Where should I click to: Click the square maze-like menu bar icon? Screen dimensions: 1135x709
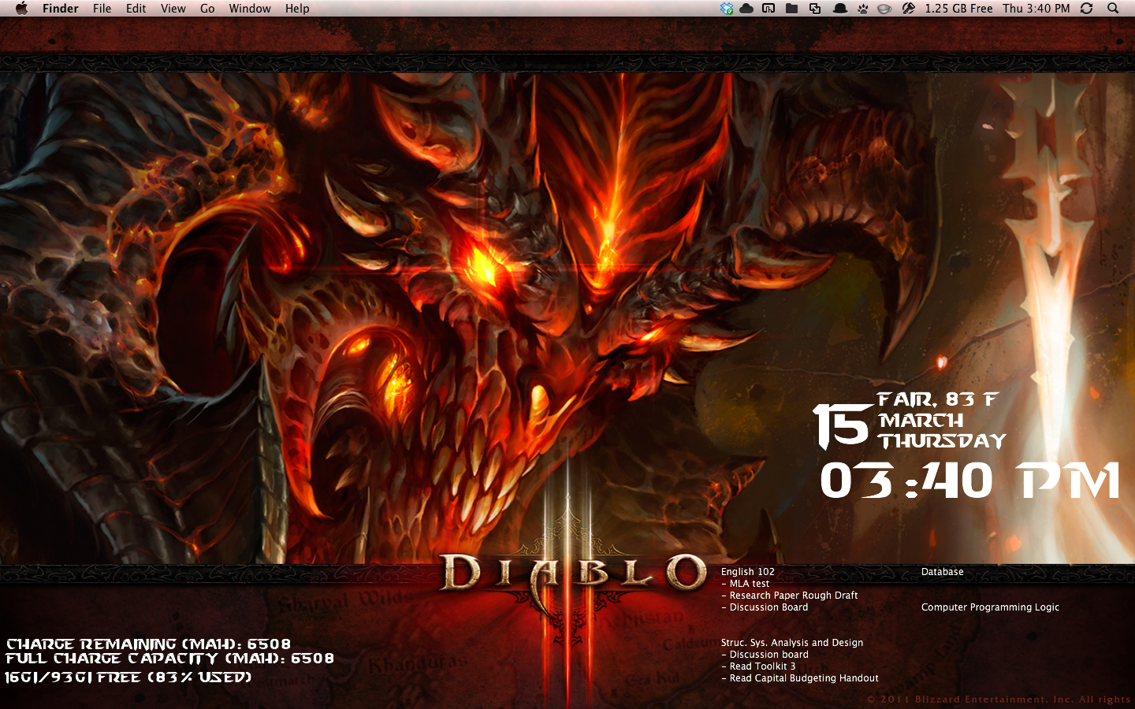click(768, 9)
